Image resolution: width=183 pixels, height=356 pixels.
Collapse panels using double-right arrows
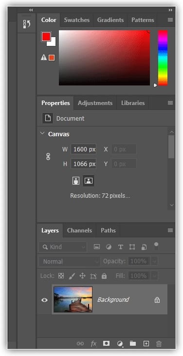tap(170, 10)
